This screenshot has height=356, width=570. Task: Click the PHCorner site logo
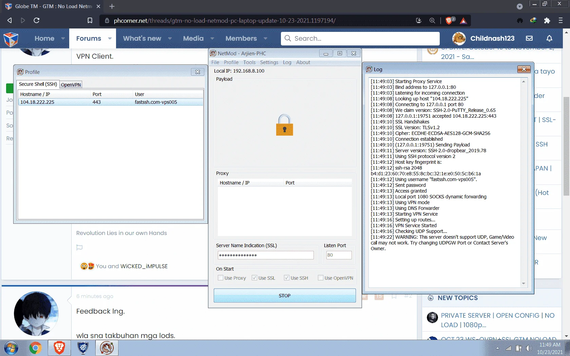click(11, 39)
